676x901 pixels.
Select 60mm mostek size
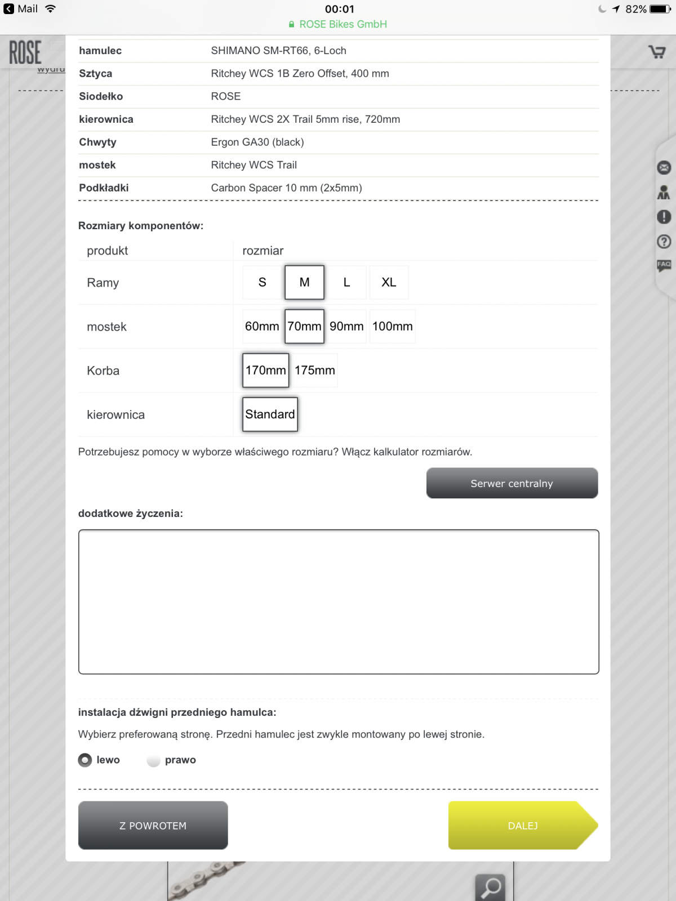(262, 327)
